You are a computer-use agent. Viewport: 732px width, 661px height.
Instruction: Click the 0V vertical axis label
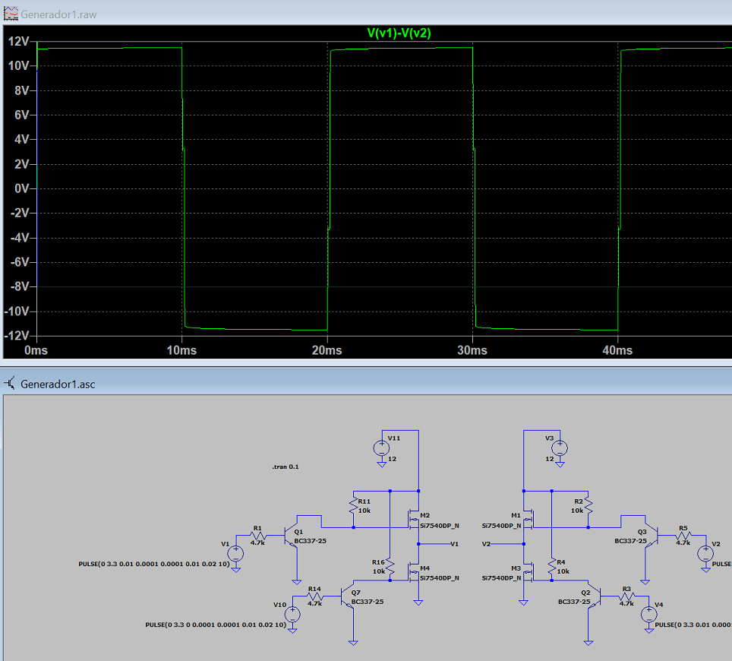click(x=21, y=188)
